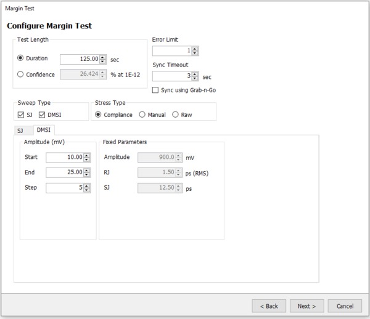This screenshot has height=319, width=370.
Task: Choose Raw stress type
Action: pos(175,115)
